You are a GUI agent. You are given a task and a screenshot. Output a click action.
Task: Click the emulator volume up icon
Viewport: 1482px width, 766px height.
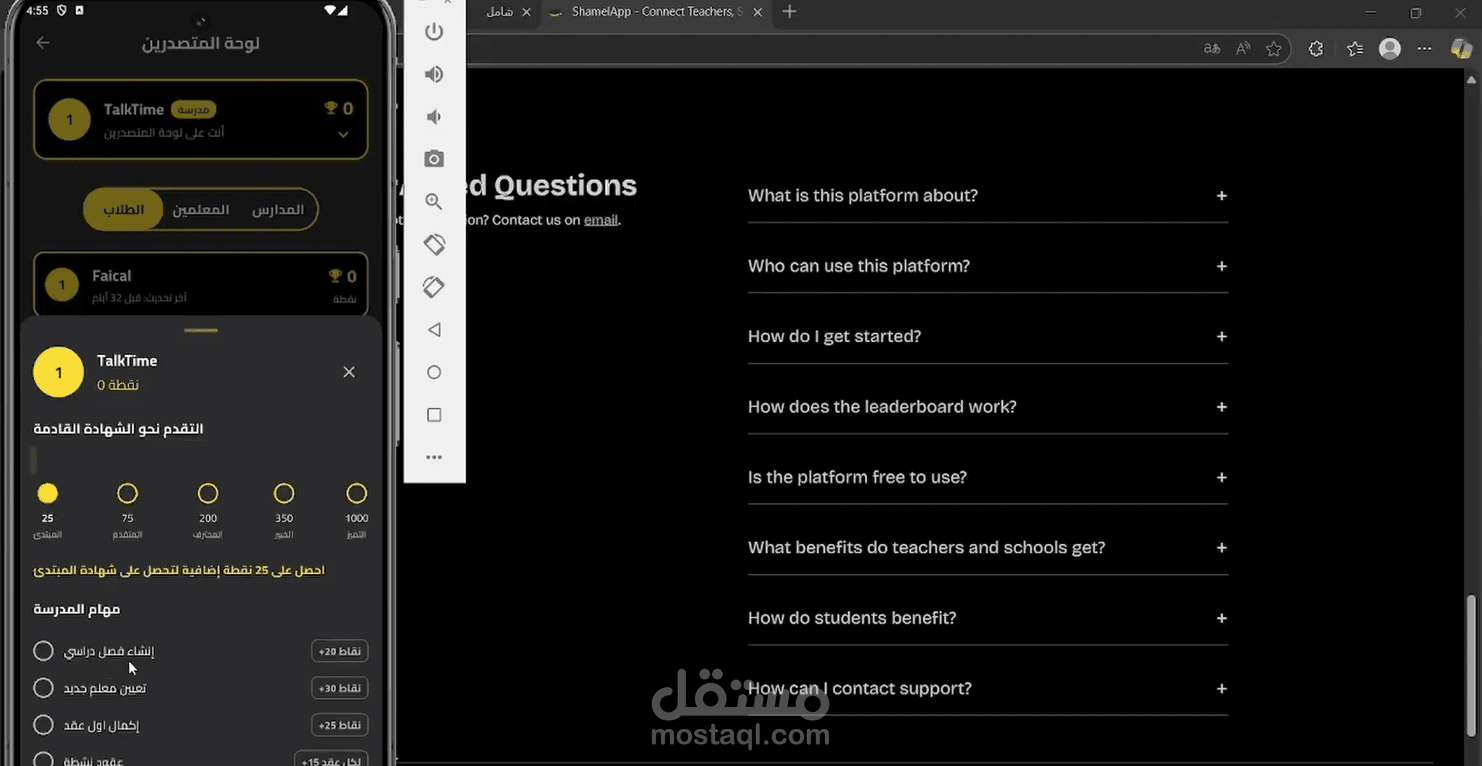434,74
